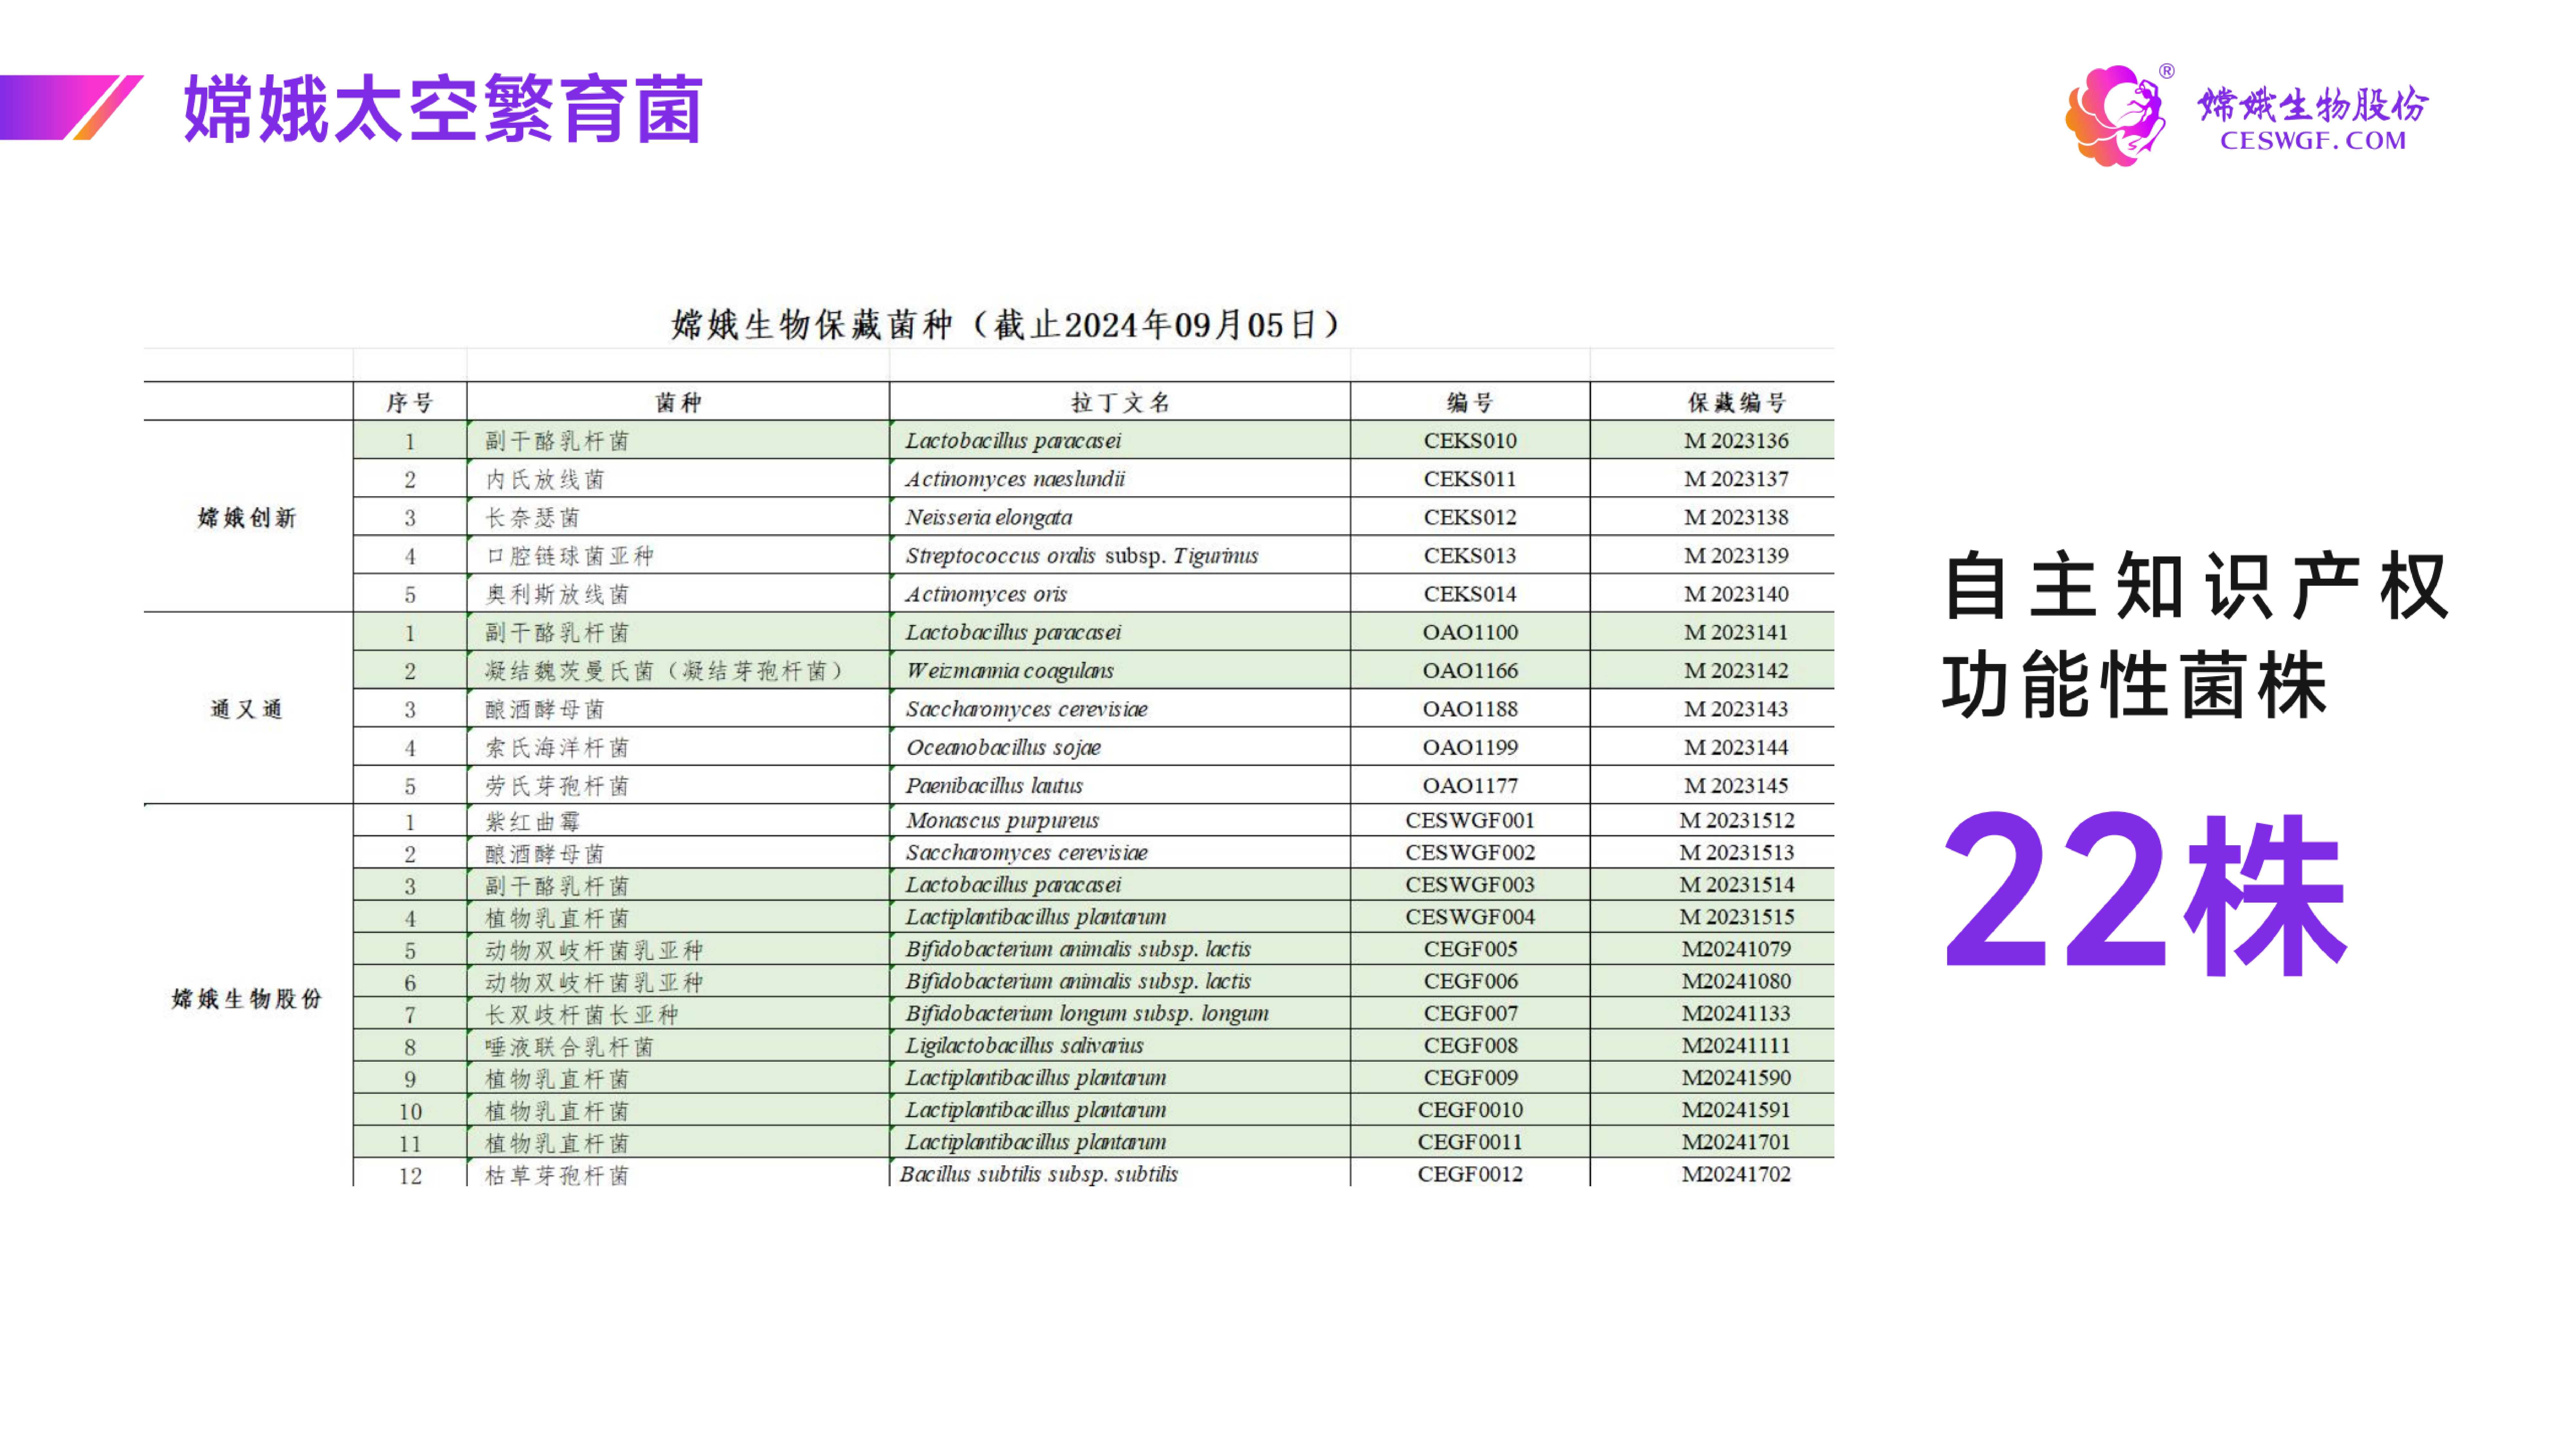Click cell 口腔链球菌亚种
The width and height of the screenshot is (2576, 1449).
tap(569, 556)
